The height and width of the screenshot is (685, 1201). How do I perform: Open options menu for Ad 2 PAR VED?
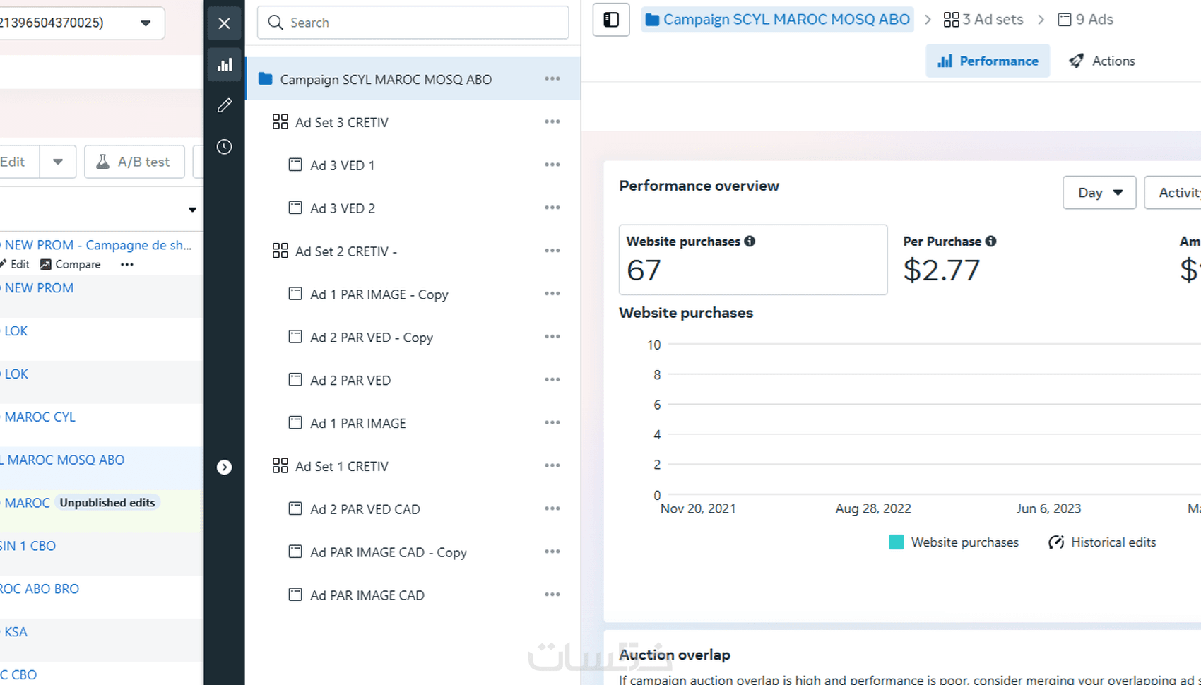(552, 380)
